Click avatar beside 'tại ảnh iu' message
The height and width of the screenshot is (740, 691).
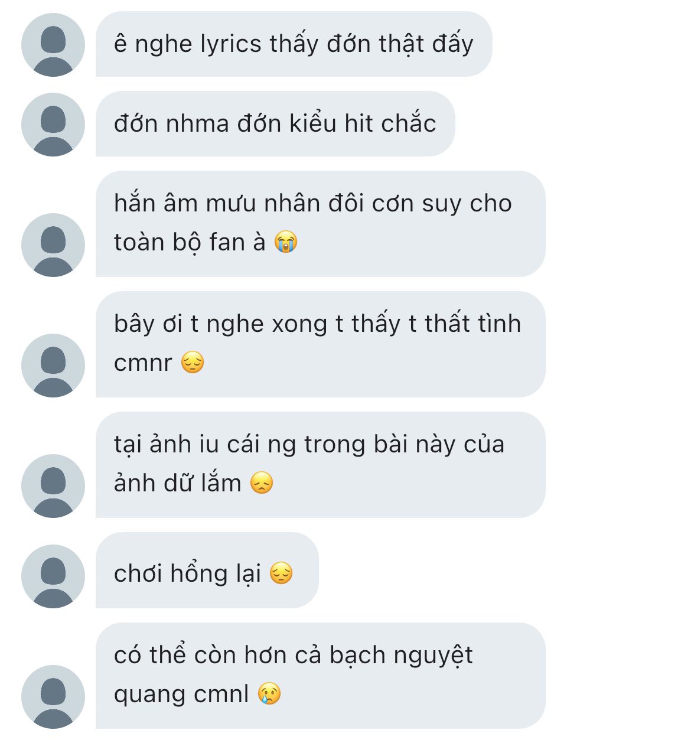pos(53,486)
